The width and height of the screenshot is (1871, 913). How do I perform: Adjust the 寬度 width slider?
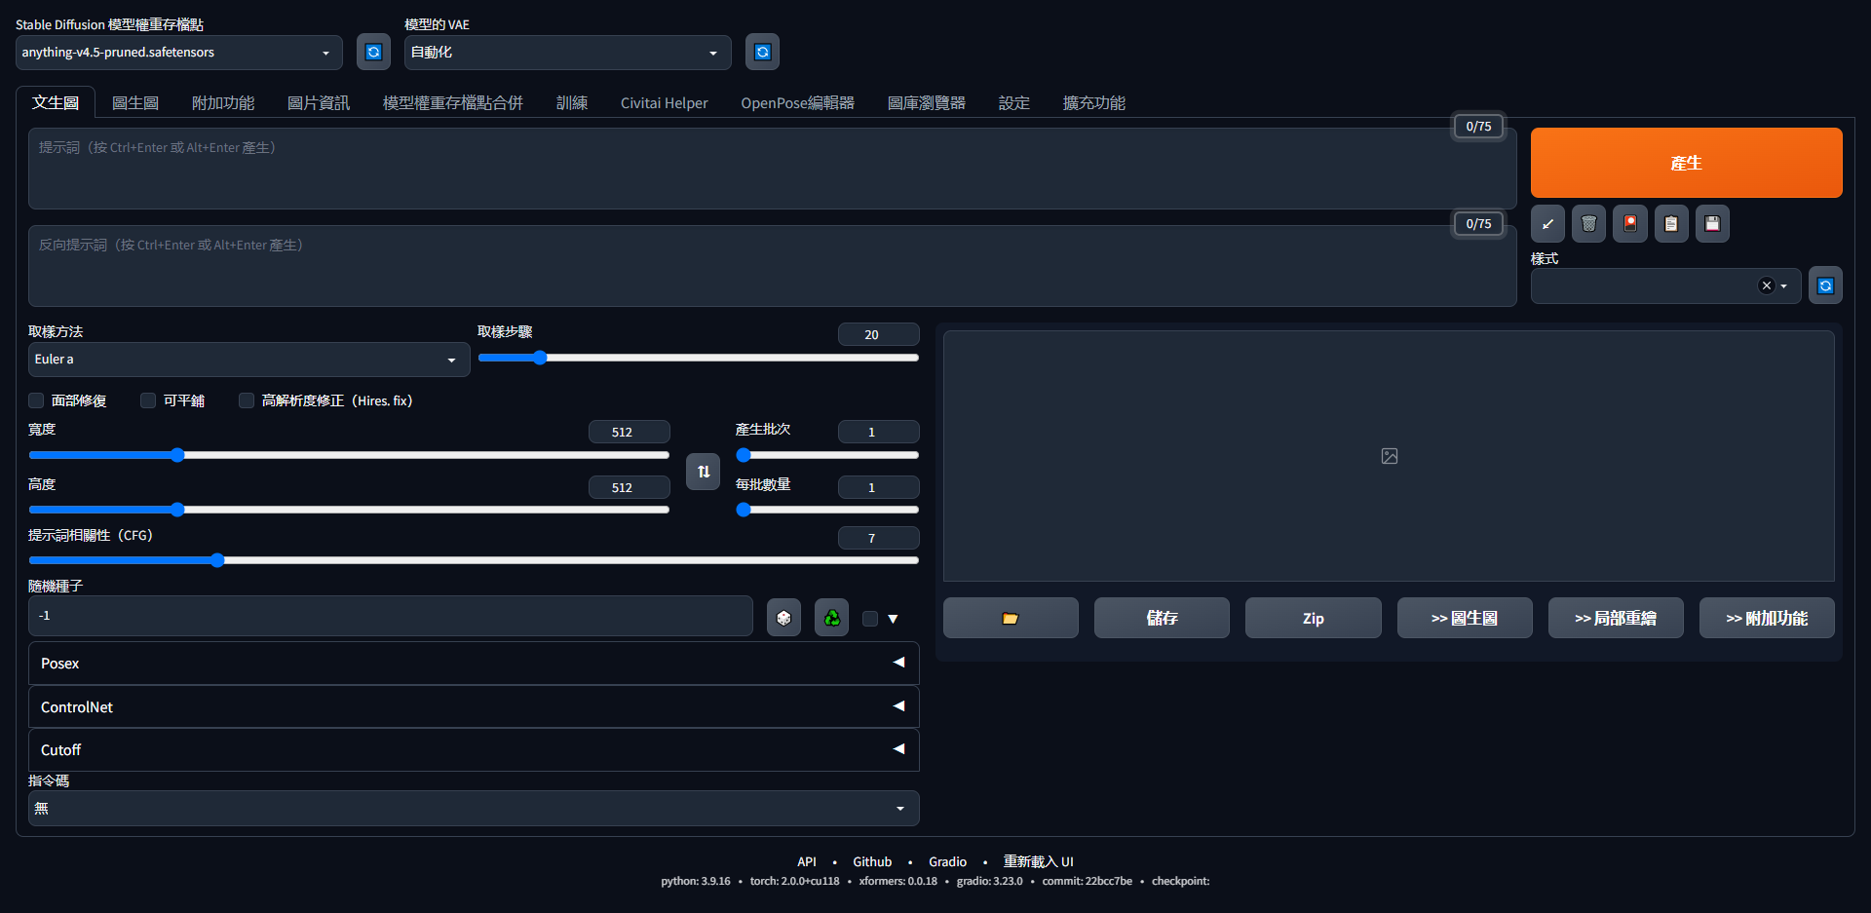(x=349, y=455)
